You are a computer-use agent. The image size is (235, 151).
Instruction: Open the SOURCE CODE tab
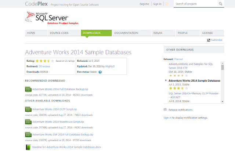64,33
